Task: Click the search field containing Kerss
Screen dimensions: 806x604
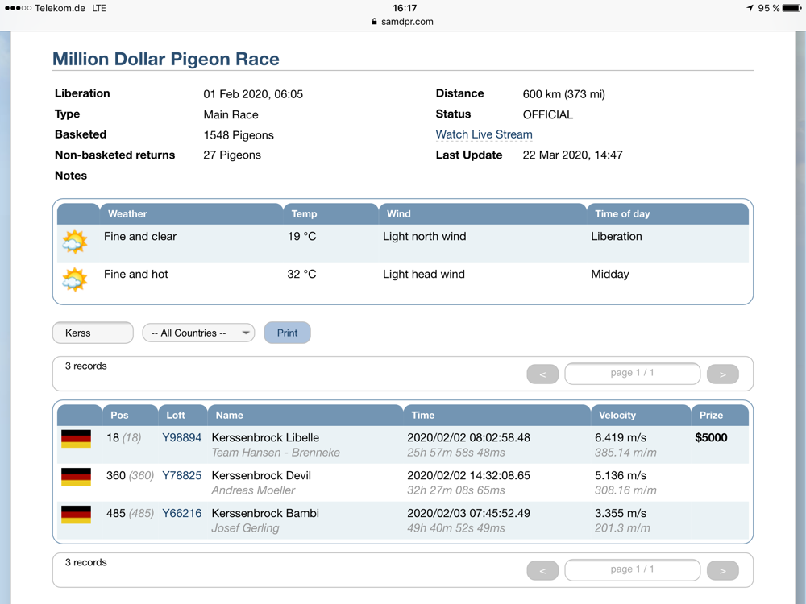Action: pos(93,333)
